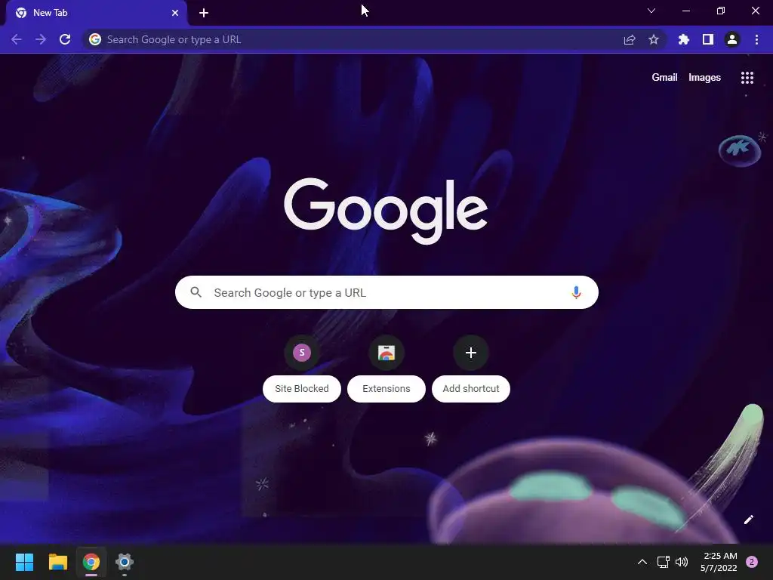Open the Gmail link
The image size is (773, 580).
(664, 78)
